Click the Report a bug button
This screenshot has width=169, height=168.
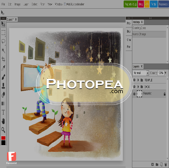click(130, 4)
